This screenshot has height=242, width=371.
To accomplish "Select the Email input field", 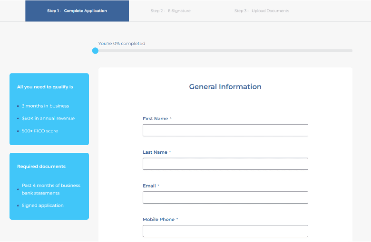I will tap(225, 197).
